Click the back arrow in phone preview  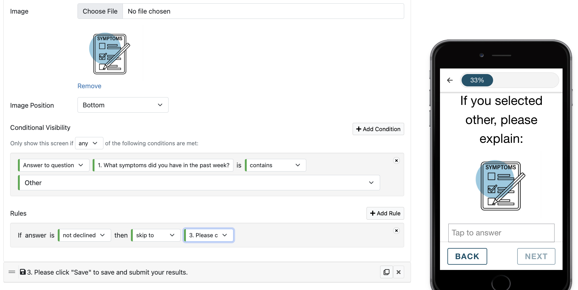pyautogui.click(x=450, y=80)
